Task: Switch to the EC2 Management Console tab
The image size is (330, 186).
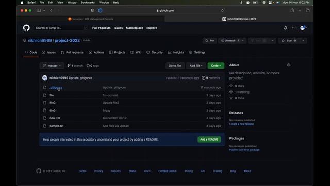Action: (91, 19)
